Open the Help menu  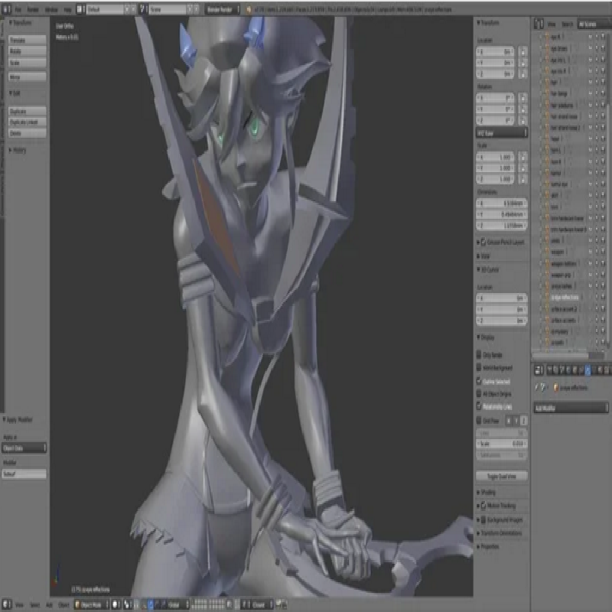coord(67,9)
